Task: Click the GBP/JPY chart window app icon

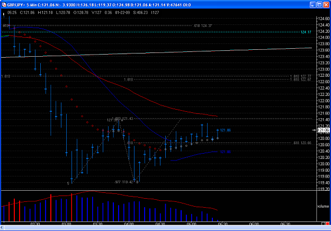Action: pyautogui.click(x=4, y=5)
